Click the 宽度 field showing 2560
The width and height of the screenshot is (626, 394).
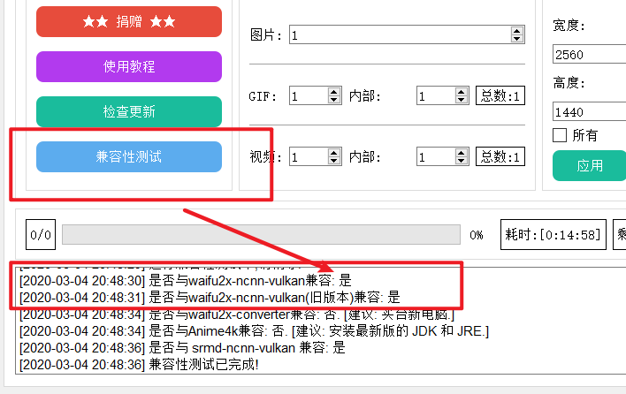(589, 54)
